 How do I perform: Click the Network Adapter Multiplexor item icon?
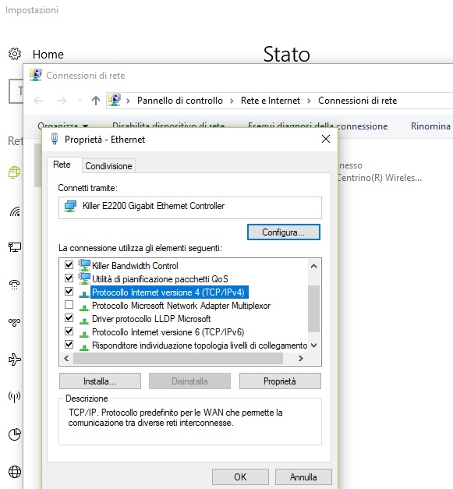click(84, 307)
